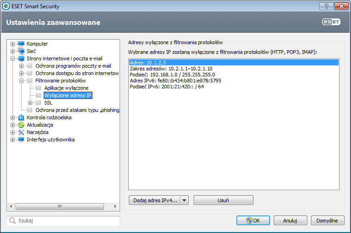The width and height of the screenshot is (351, 233).
Task: Click the ESET app icon in title bar
Action: [6, 6]
